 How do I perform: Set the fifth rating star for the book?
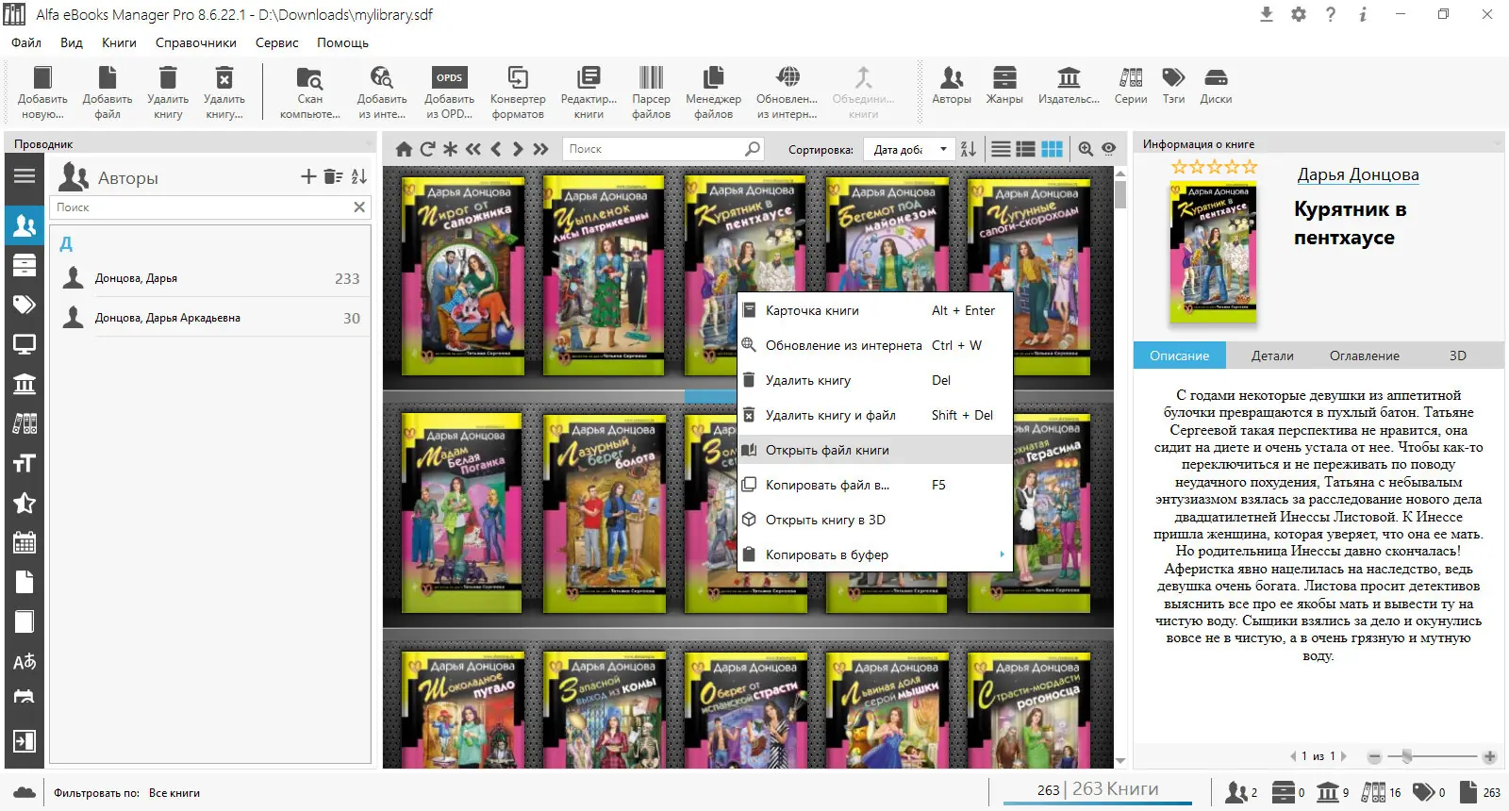click(1250, 167)
